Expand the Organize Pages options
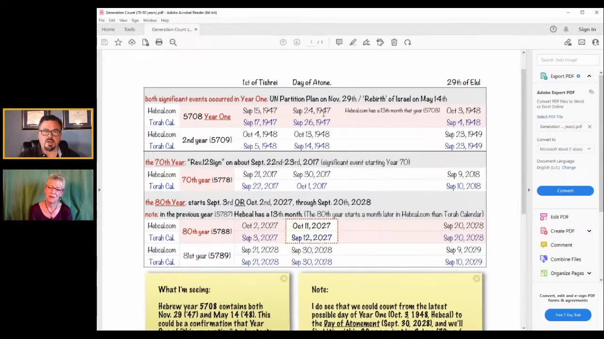 click(589, 273)
